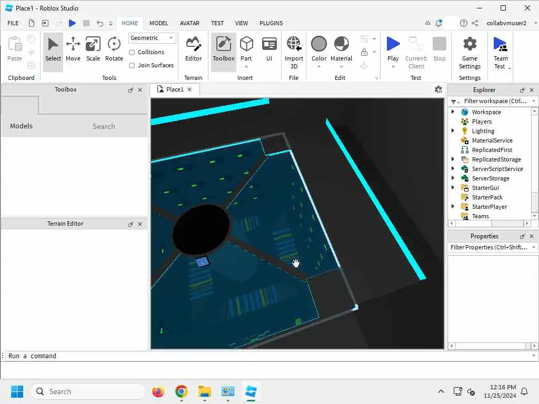The width and height of the screenshot is (539, 404).
Task: Open Game Settings
Action: 470,53
